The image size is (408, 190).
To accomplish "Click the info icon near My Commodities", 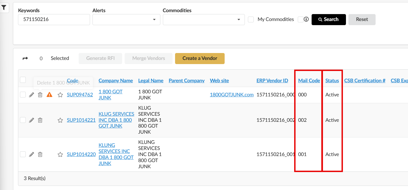I will point(306,19).
